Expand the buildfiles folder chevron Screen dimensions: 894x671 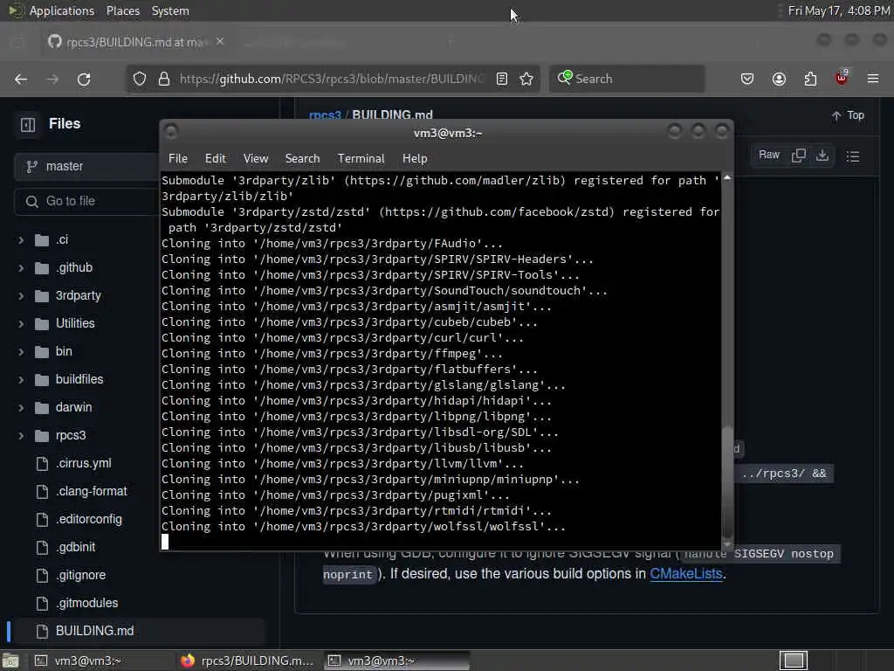point(21,379)
